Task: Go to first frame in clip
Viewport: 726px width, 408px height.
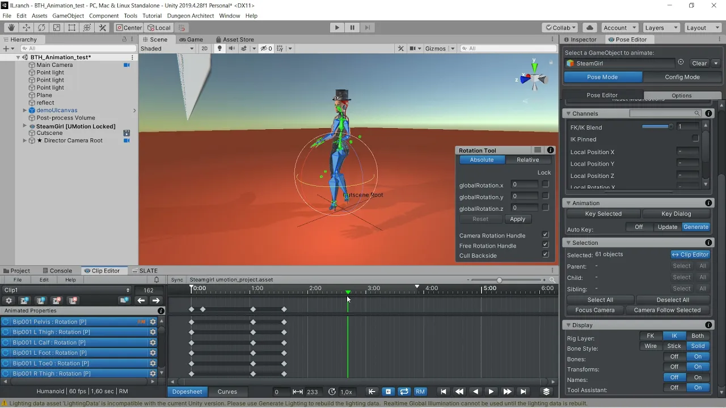Action: click(x=444, y=392)
